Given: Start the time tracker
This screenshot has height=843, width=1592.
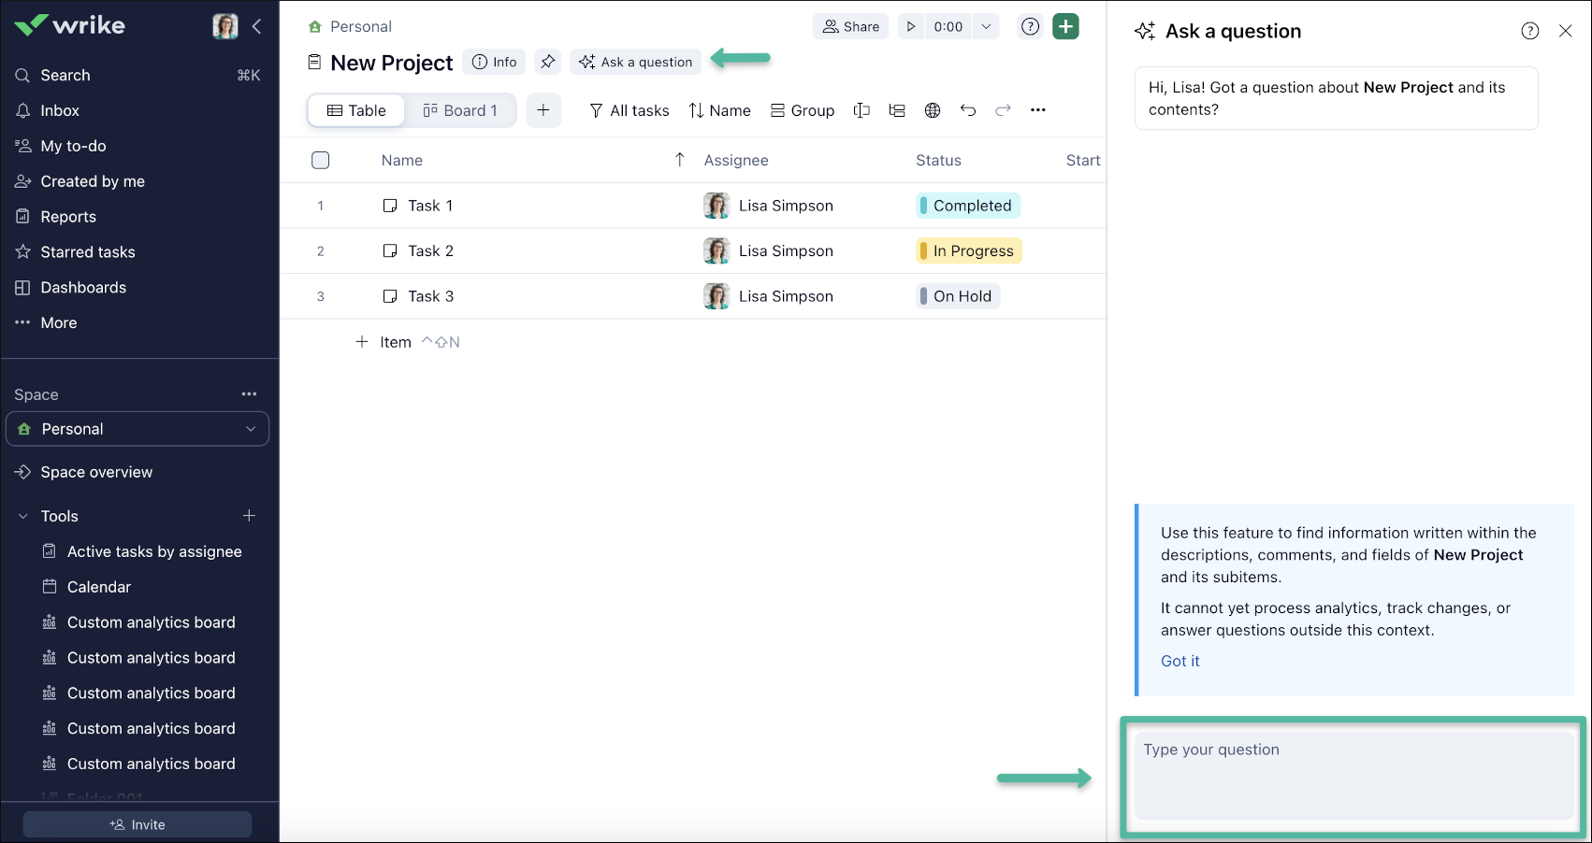Looking at the screenshot, I should 911,26.
